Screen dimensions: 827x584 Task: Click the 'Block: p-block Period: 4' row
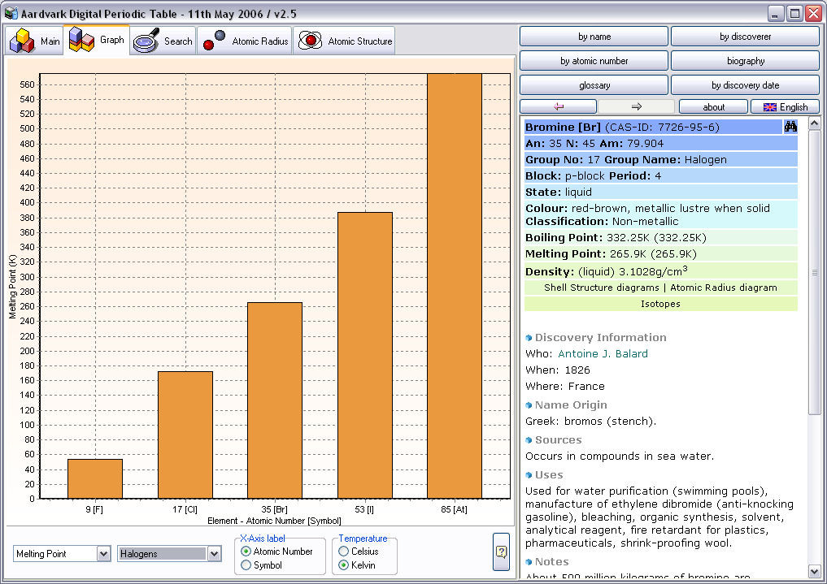660,176
